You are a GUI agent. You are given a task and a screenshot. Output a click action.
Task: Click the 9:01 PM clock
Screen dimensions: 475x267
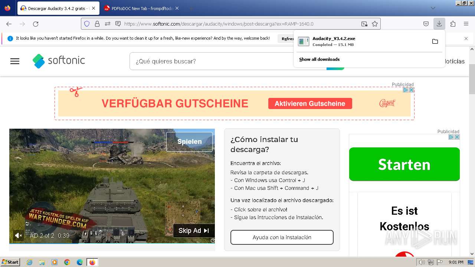(456, 262)
